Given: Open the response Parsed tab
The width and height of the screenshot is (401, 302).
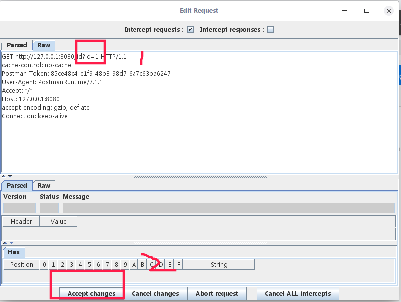Looking at the screenshot, I should click(17, 186).
